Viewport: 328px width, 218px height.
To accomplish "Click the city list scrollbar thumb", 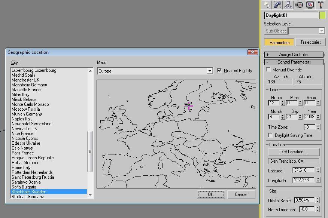I will coord(90,151).
